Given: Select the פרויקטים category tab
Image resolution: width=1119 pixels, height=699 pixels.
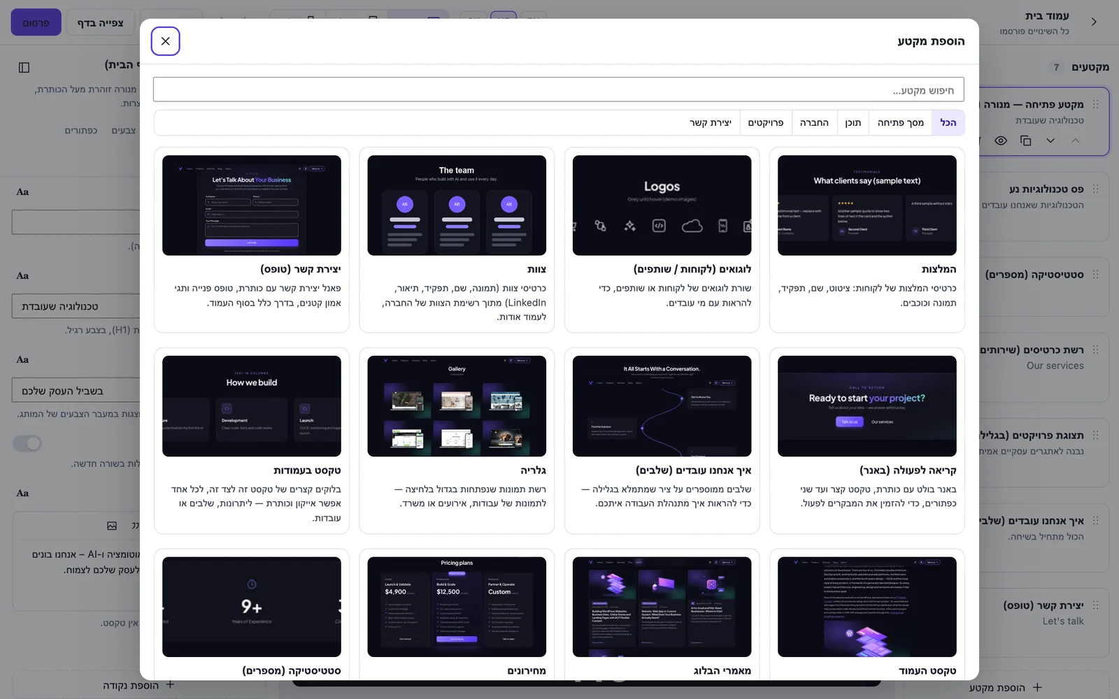Looking at the screenshot, I should pyautogui.click(x=765, y=122).
